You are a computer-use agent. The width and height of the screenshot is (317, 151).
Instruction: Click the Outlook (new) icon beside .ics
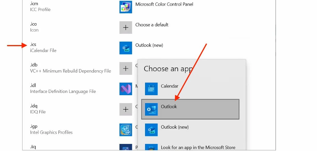(126, 48)
